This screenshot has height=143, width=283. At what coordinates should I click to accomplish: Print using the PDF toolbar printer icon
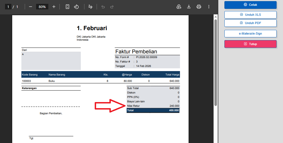pyautogui.click(x=199, y=7)
